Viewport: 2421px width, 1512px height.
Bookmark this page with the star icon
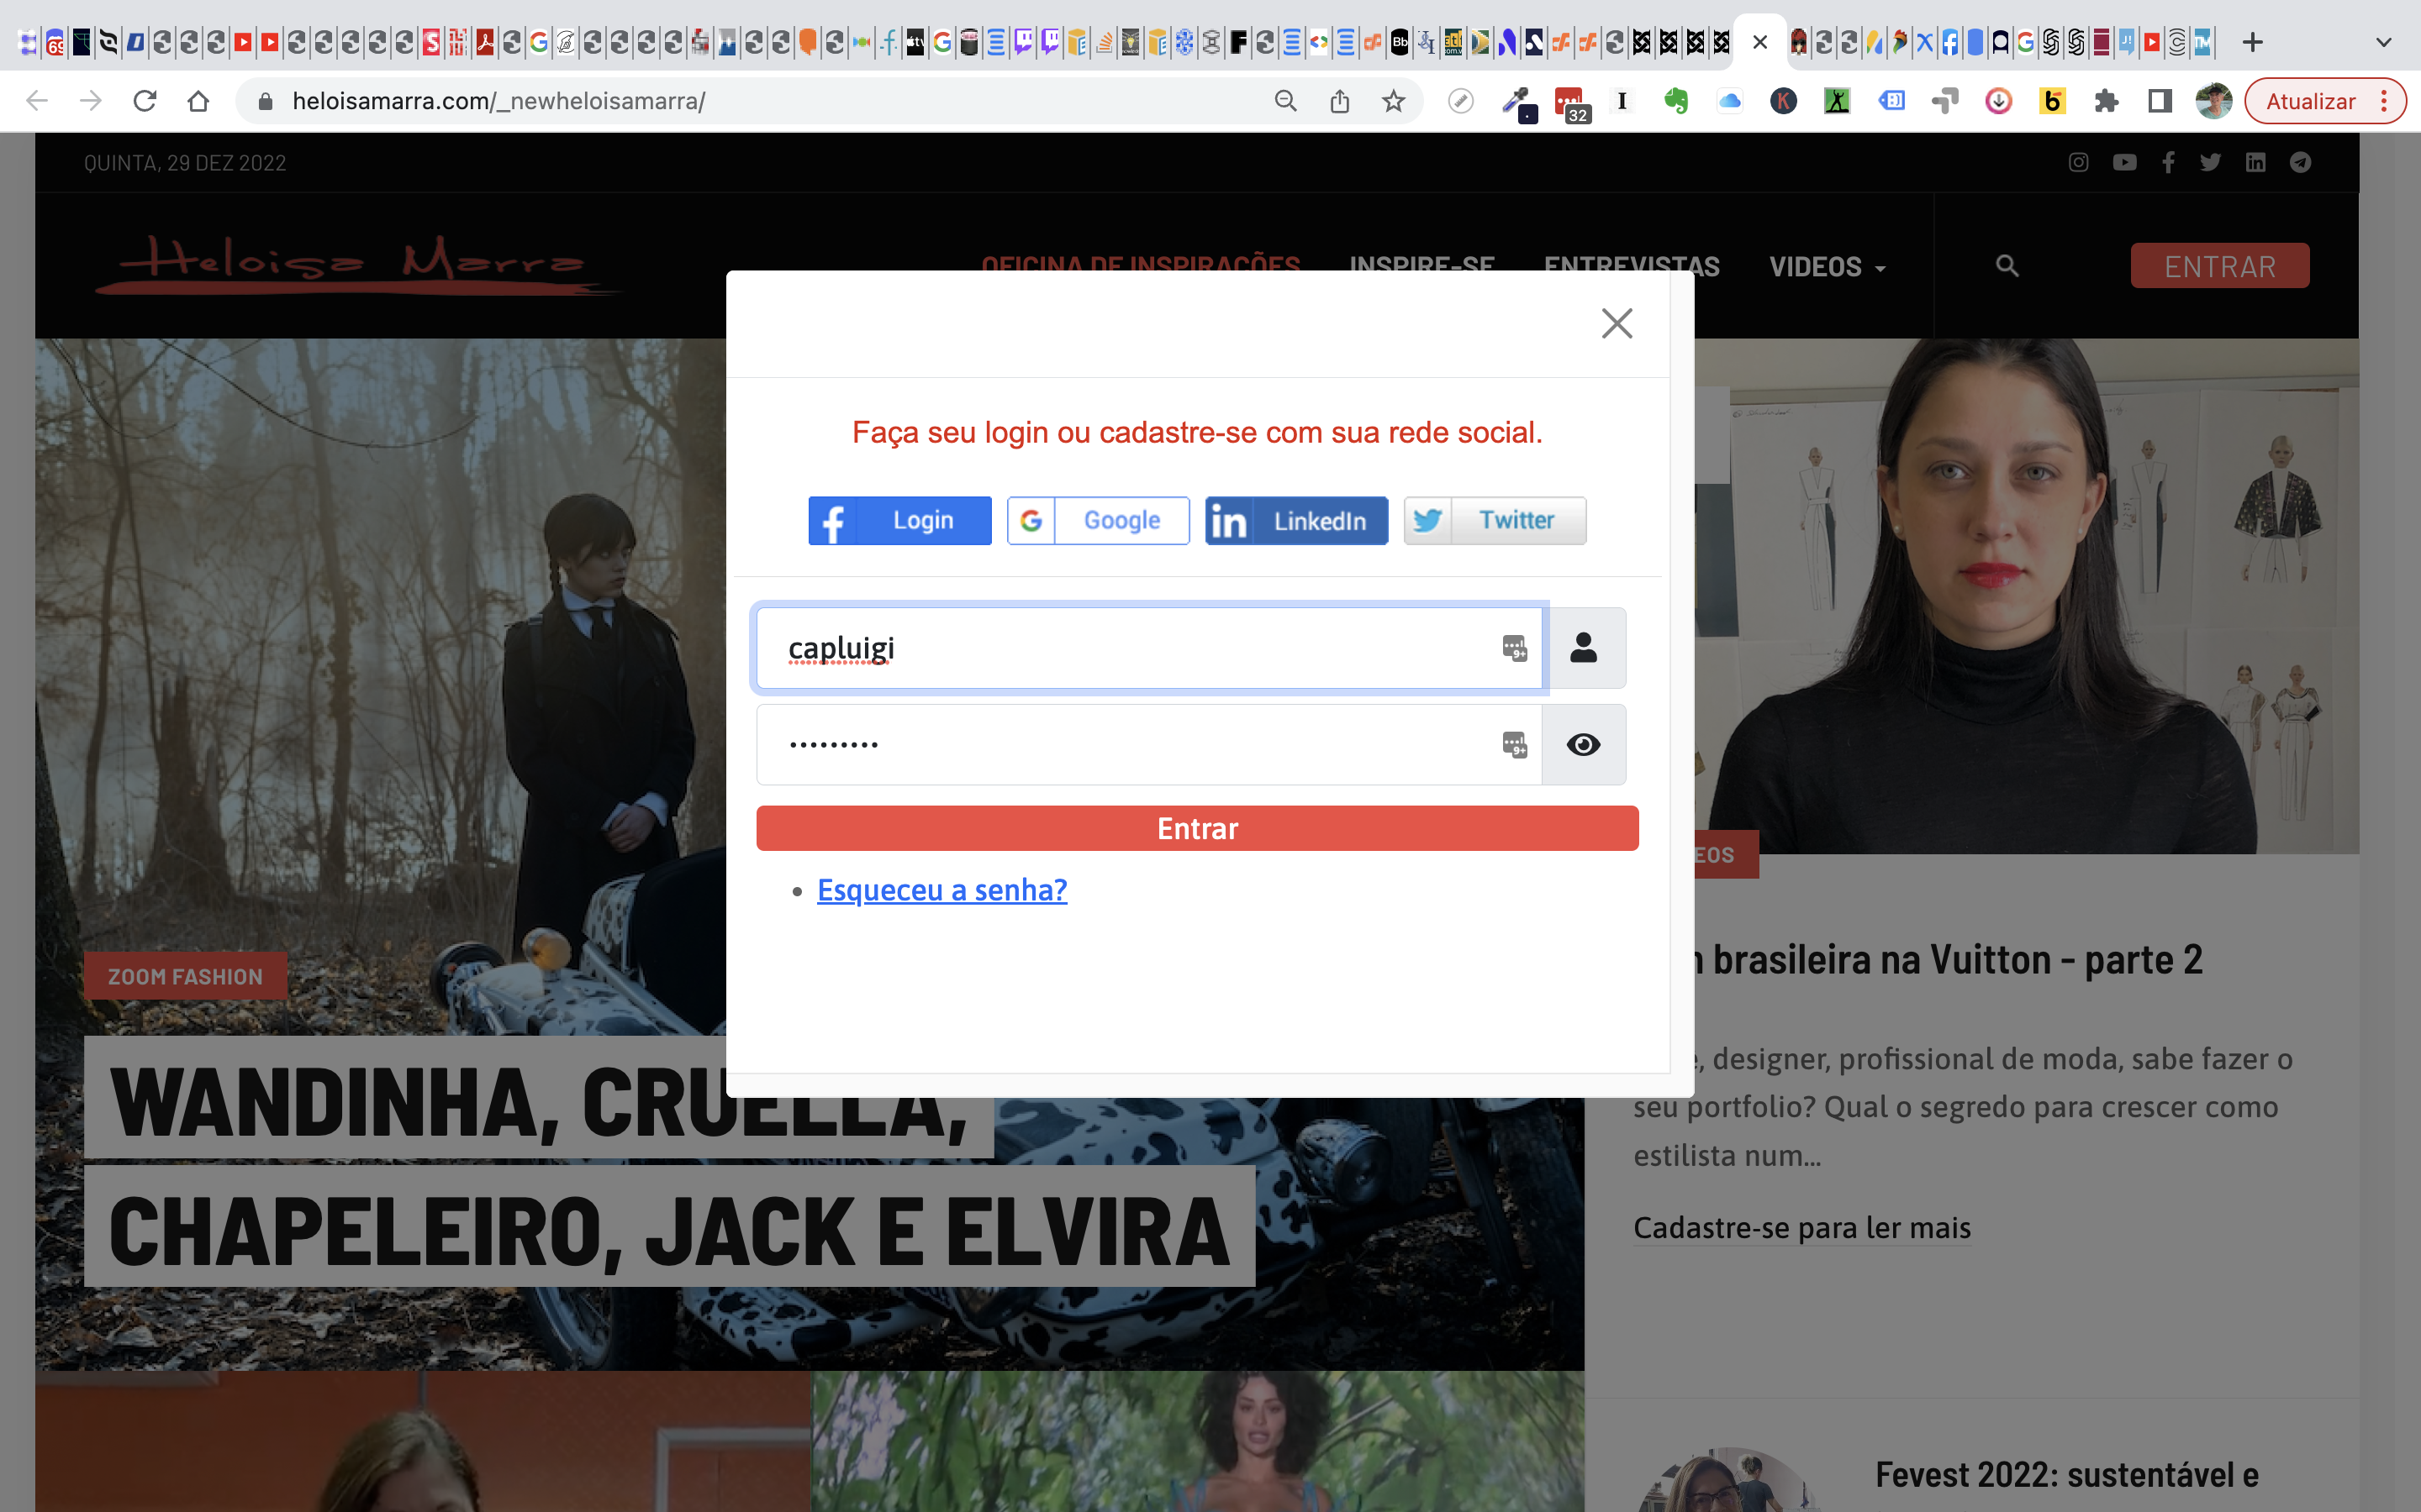pyautogui.click(x=1394, y=101)
